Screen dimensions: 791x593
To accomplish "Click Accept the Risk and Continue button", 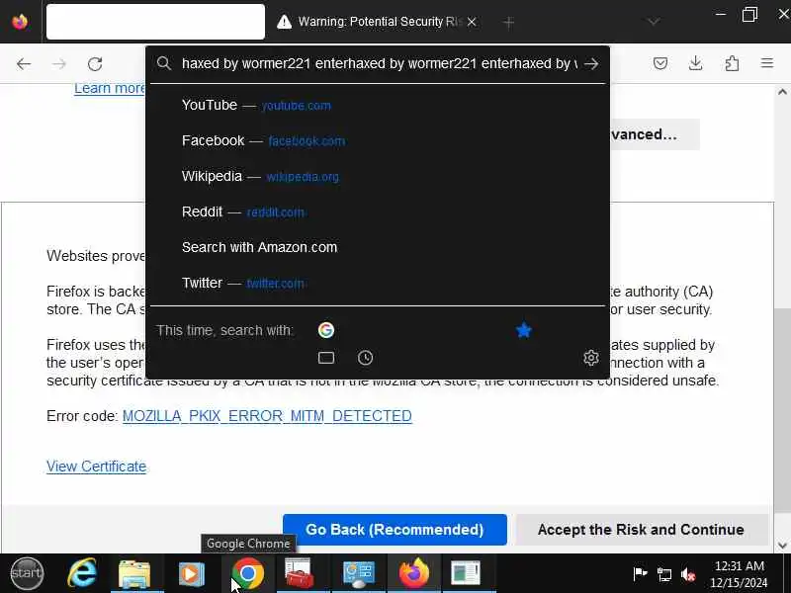I will click(x=641, y=530).
